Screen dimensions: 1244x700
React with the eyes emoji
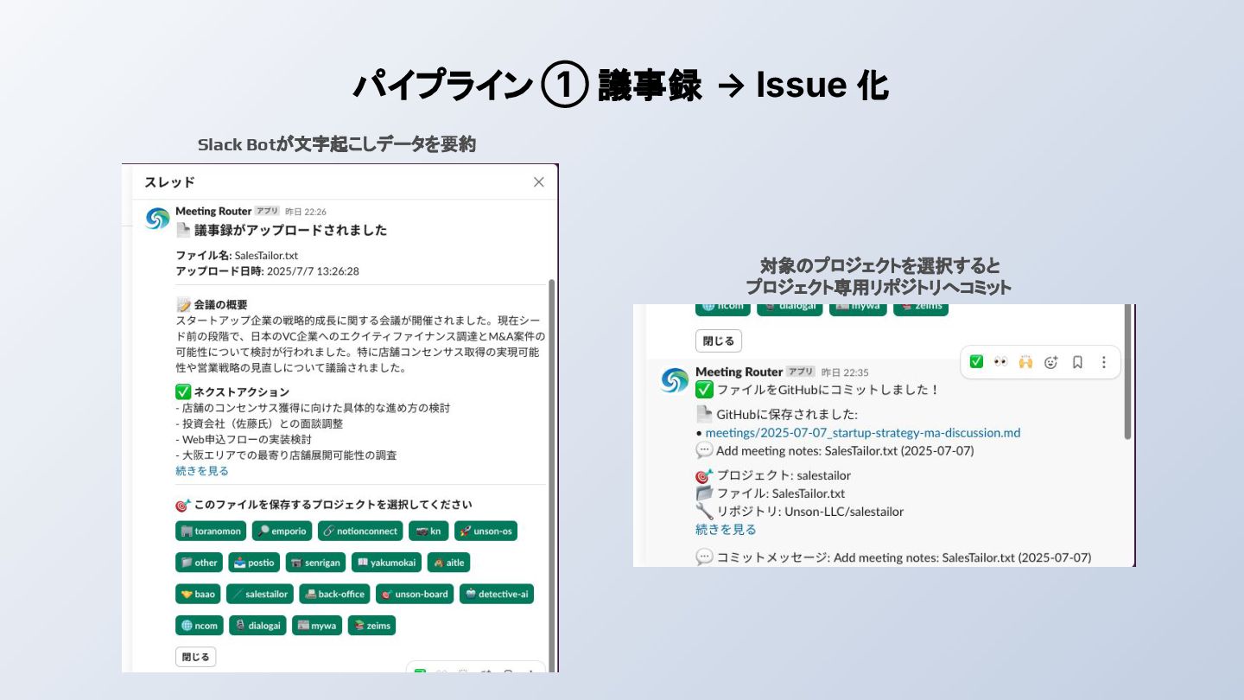1000,362
